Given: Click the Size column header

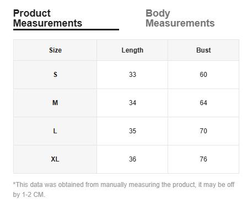Looking at the screenshot, I should (55, 50).
